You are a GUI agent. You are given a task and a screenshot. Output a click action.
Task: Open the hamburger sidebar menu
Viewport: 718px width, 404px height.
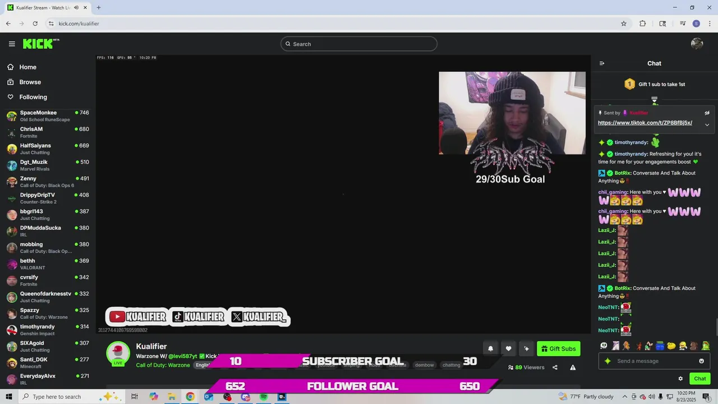12,44
